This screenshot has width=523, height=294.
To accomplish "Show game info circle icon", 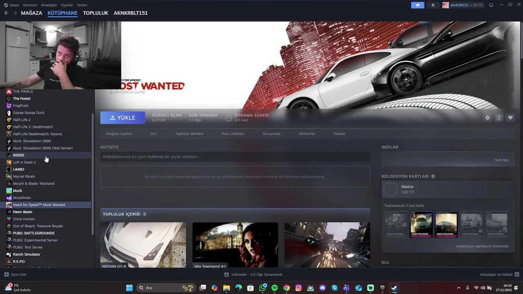I will pos(499,118).
